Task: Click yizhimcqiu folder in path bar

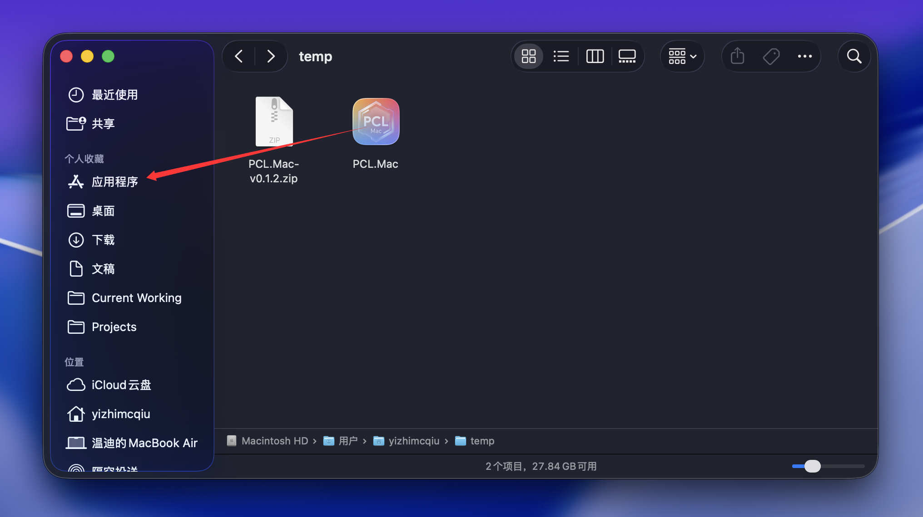Action: pyautogui.click(x=413, y=441)
